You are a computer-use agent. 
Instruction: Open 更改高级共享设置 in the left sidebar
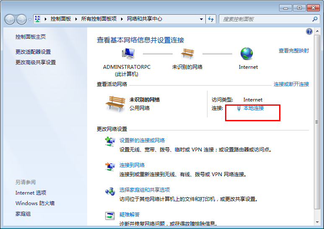[36, 62]
